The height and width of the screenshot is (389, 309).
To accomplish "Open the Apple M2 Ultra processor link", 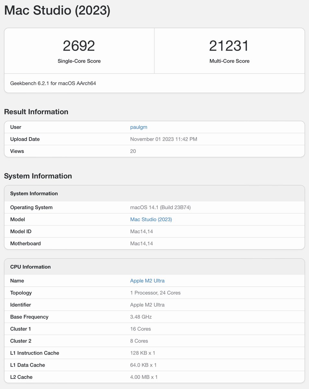I will pos(147,281).
